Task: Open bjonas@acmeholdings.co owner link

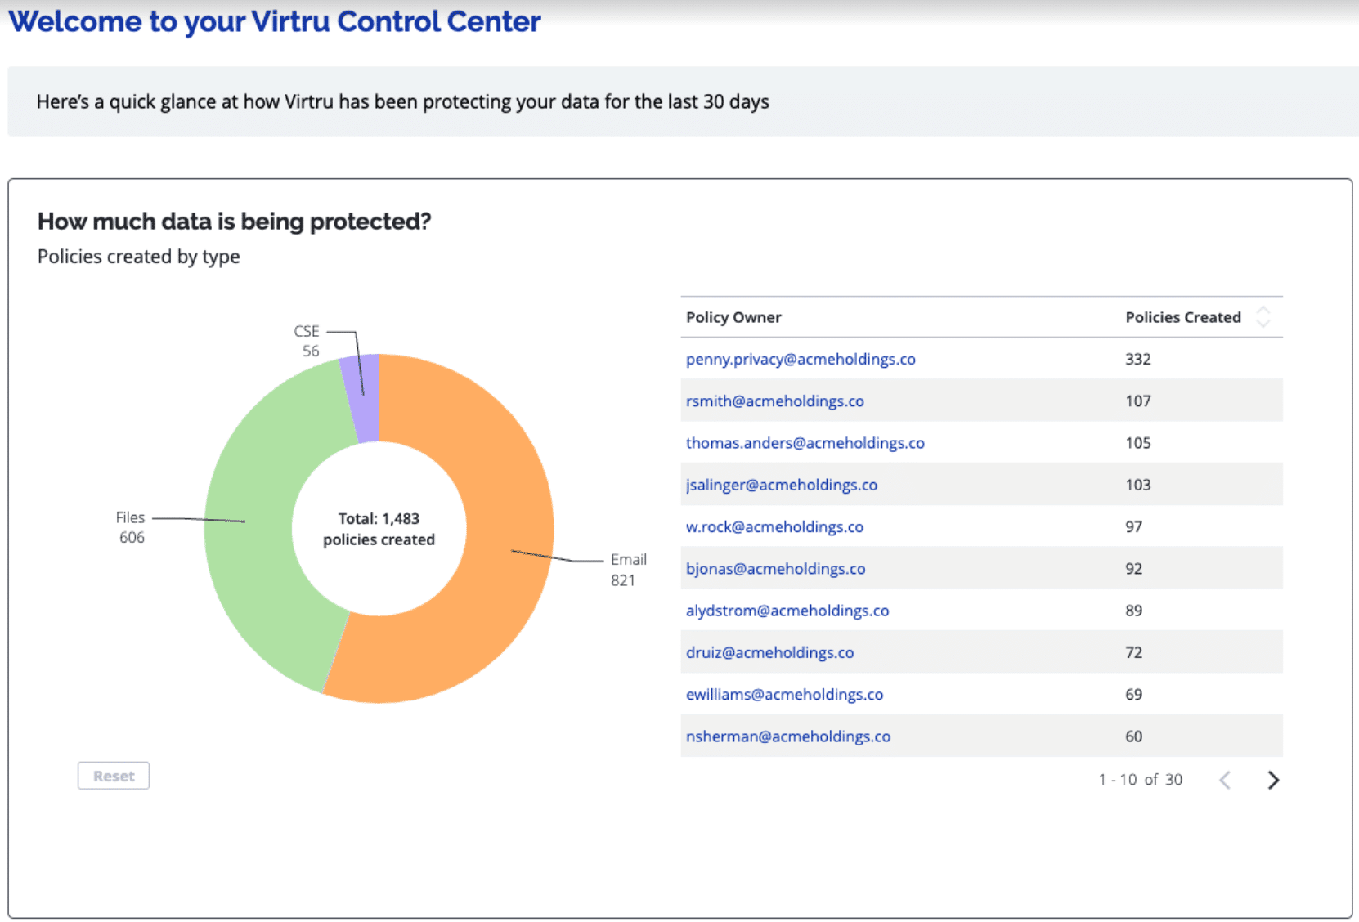Action: tap(775, 568)
